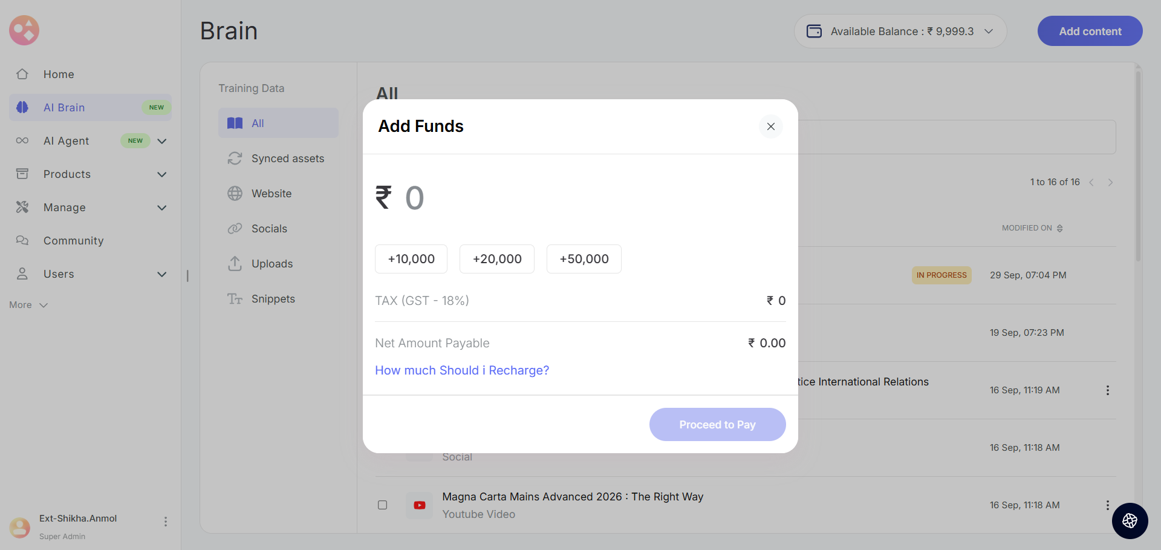The width and height of the screenshot is (1161, 550).
Task: Select the Synced assets training data tab
Action: 287,159
